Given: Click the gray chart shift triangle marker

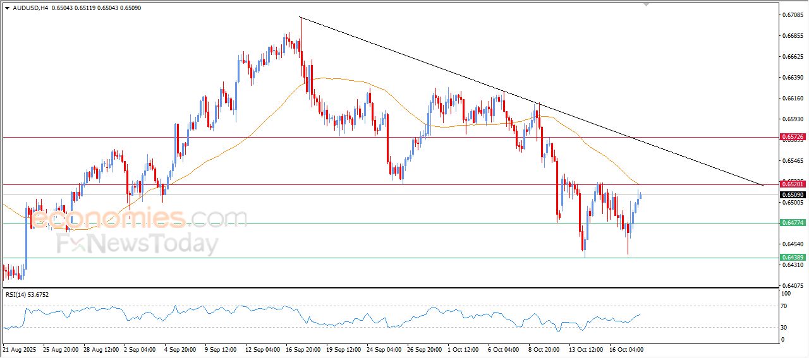Looking at the screenshot, I should point(646,4).
